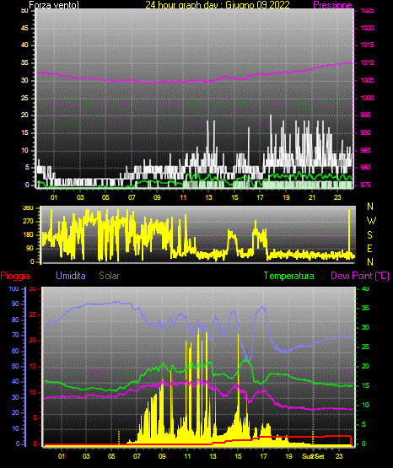
Task: Click wind direction axis value '90'
Action: (30, 248)
